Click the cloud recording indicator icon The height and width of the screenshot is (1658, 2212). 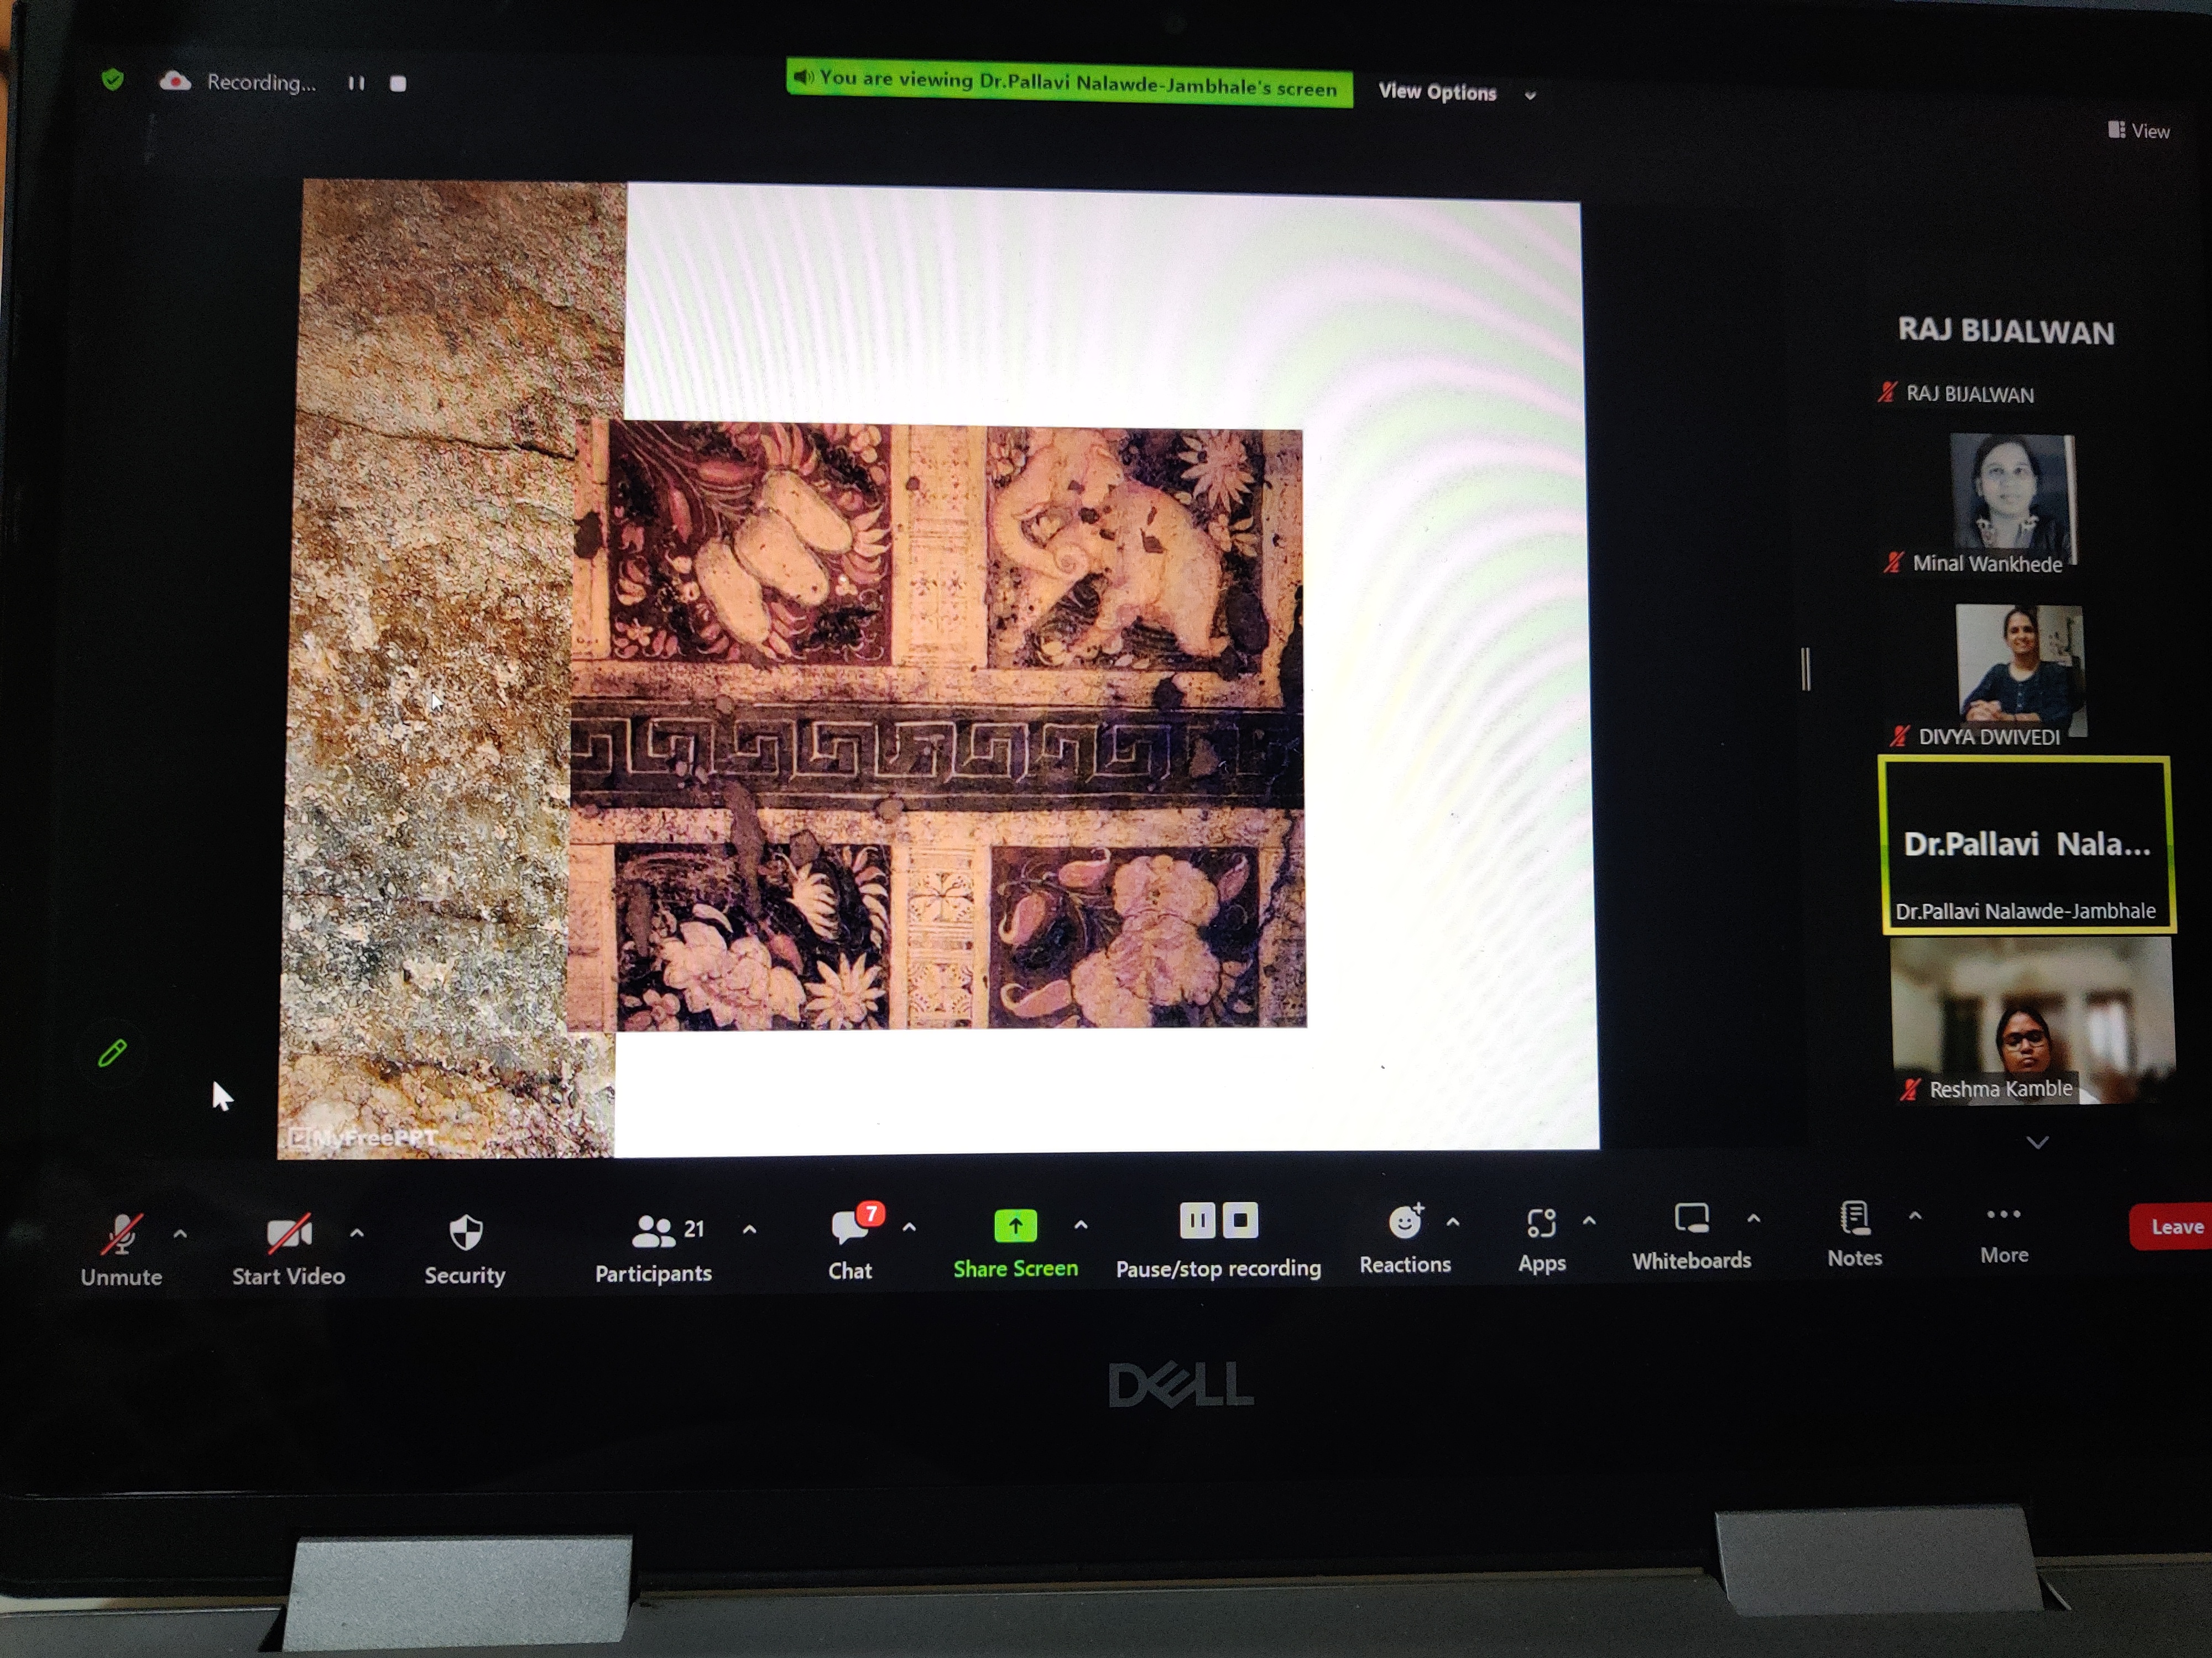pos(175,82)
